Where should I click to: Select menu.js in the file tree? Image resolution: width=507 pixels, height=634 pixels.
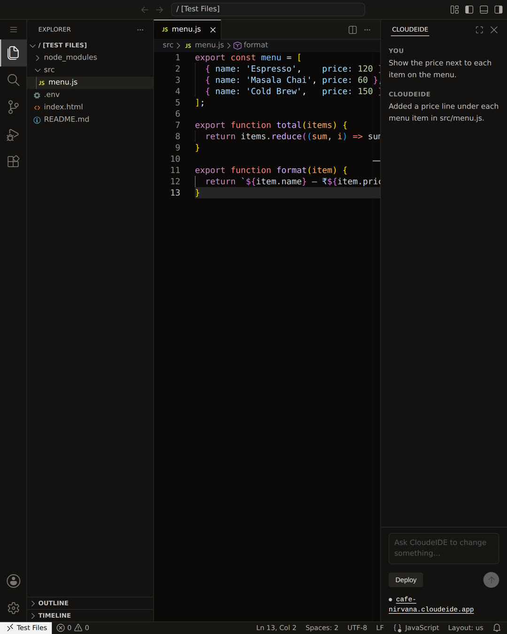tap(90, 82)
